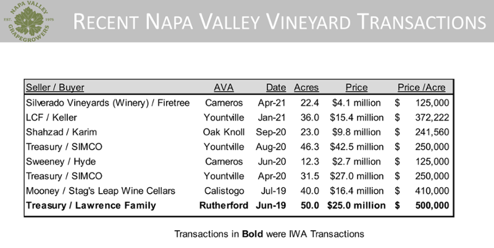The width and height of the screenshot is (494, 248).
Task: Click the Price column header
Action: (x=356, y=87)
